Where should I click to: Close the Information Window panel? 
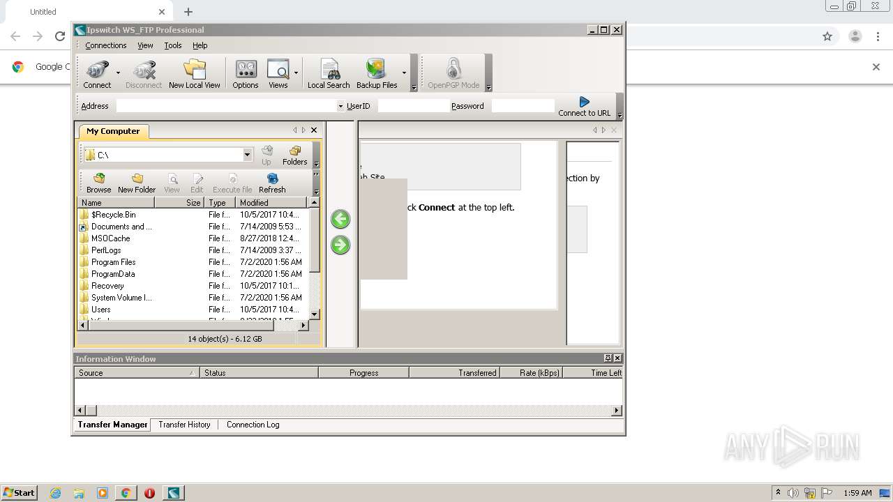tap(617, 358)
